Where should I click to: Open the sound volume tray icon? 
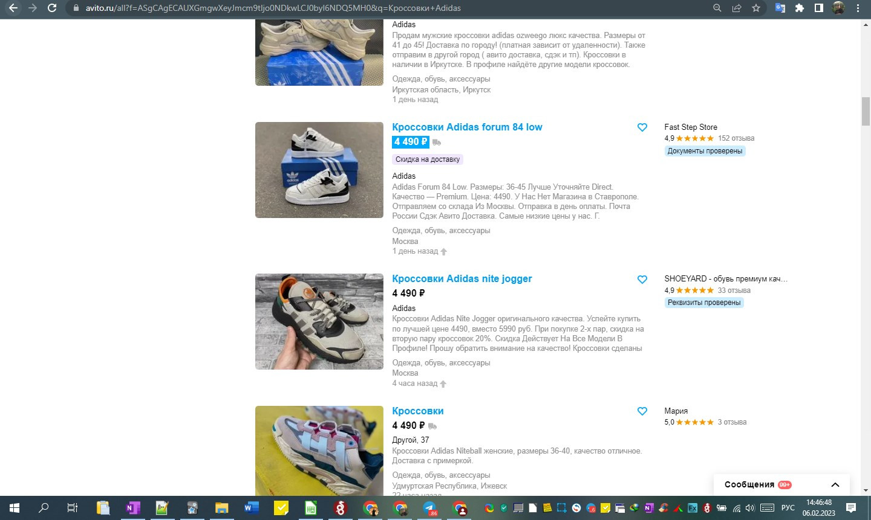click(x=751, y=508)
